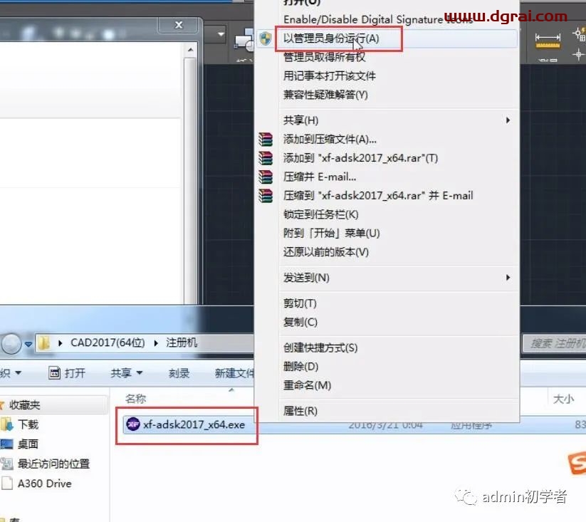Select 重命名(M) entry
Screen dimensions: 586x522
(307, 385)
